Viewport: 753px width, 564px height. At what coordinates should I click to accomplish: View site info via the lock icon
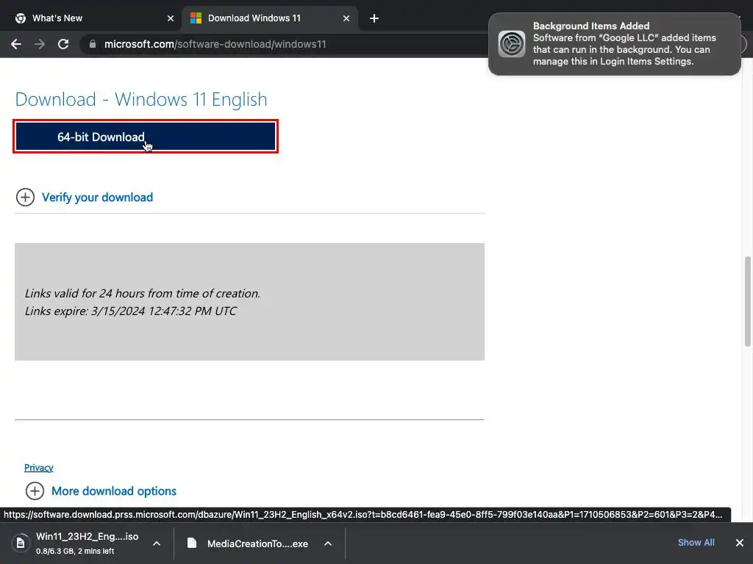[93, 44]
